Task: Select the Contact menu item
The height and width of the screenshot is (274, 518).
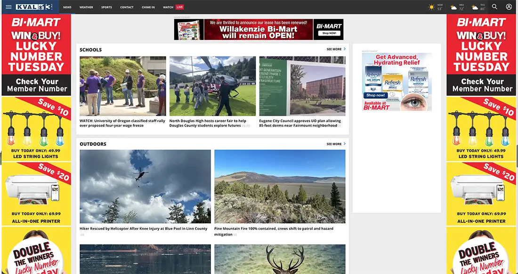Action: (127, 7)
